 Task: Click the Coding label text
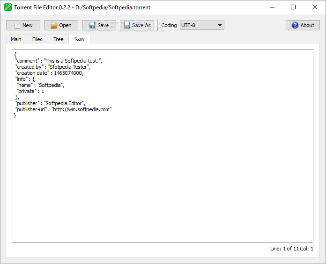coord(169,25)
